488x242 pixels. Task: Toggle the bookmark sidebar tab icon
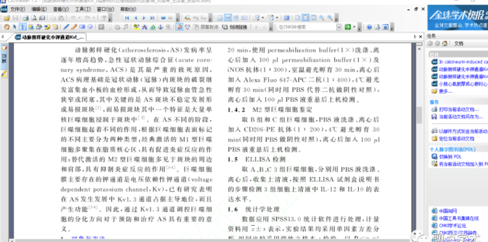click(x=4, y=47)
